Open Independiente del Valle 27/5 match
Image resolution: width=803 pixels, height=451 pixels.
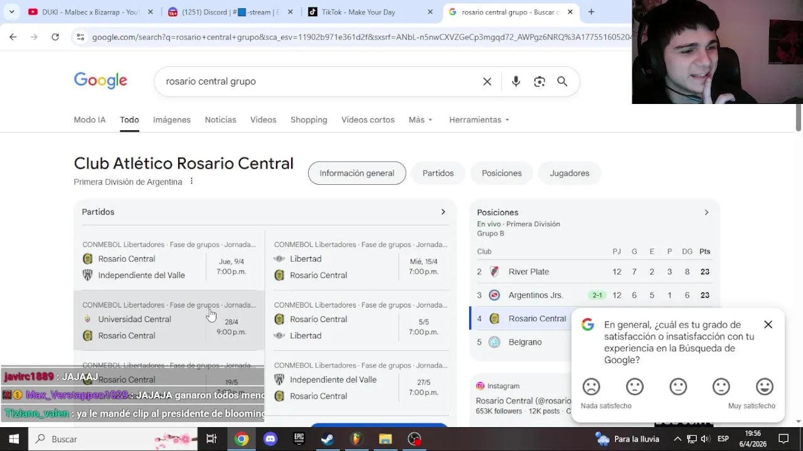tap(361, 381)
